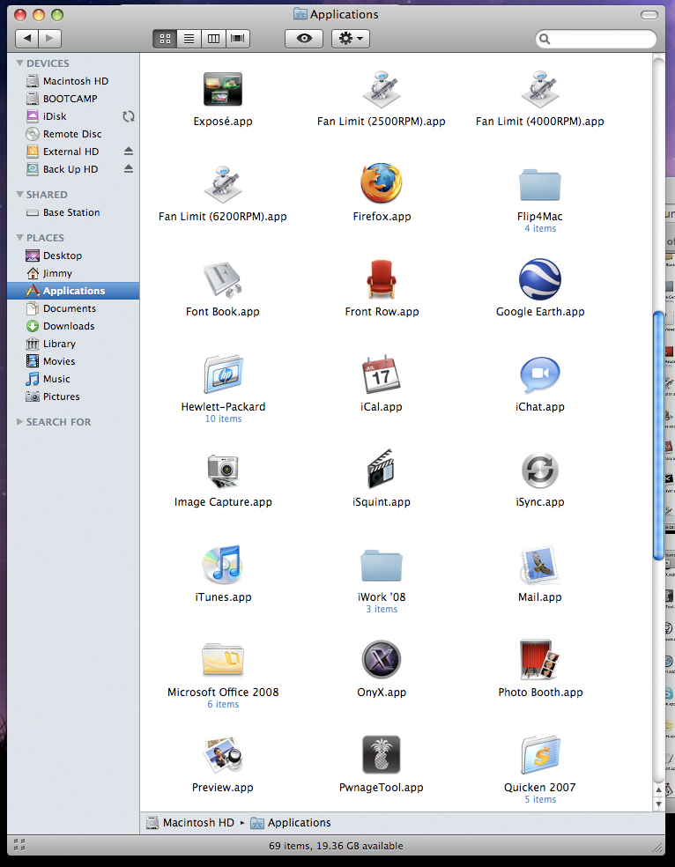
Task: Click the Front Row.app icon
Action: (x=382, y=279)
